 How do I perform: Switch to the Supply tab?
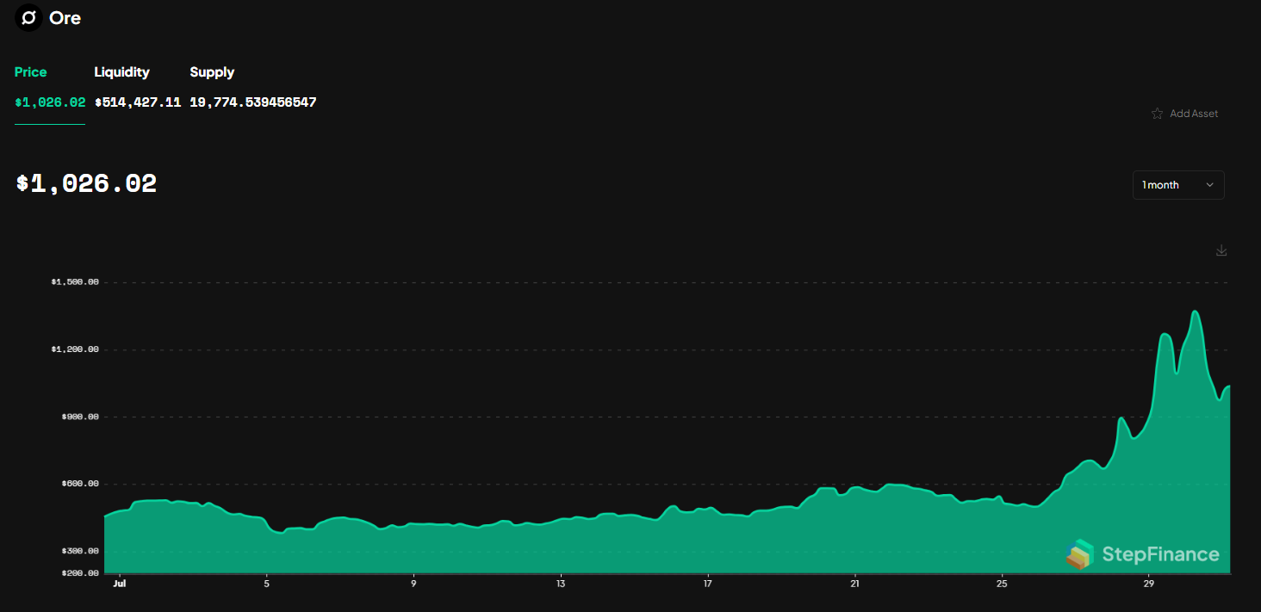211,72
